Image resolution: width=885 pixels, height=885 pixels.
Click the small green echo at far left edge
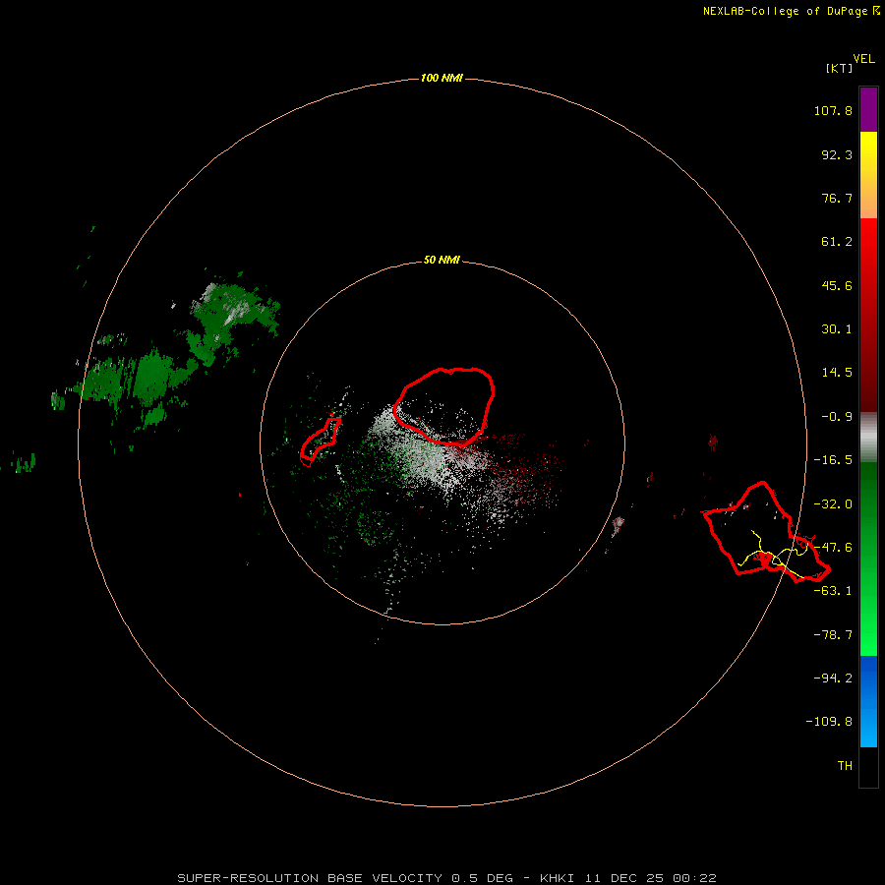click(x=25, y=462)
